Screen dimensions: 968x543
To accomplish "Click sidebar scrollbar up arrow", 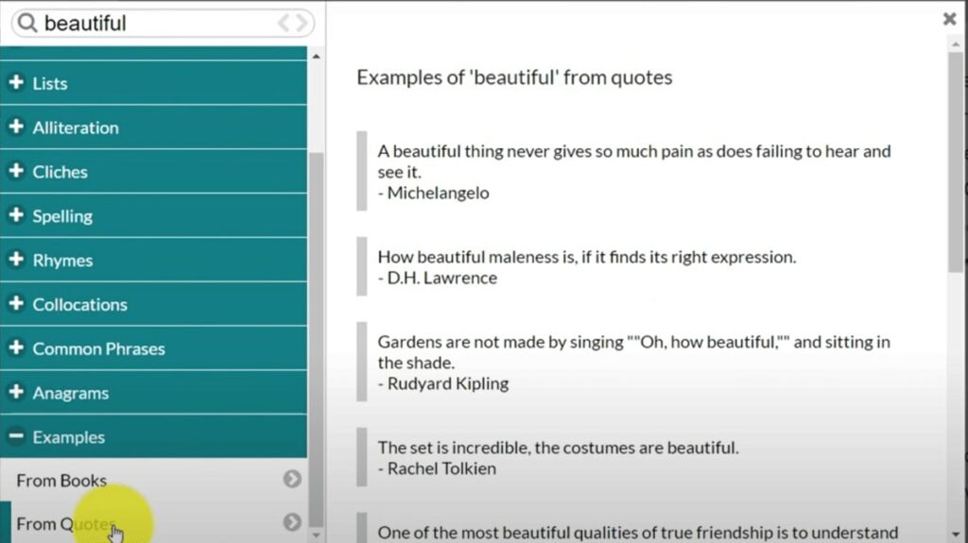I will tap(316, 56).
